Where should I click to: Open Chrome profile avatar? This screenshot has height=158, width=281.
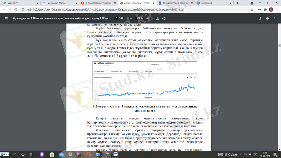tap(271, 10)
